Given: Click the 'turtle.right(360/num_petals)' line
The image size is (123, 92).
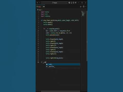Looking at the screenshot, I should click(x=54, y=58).
